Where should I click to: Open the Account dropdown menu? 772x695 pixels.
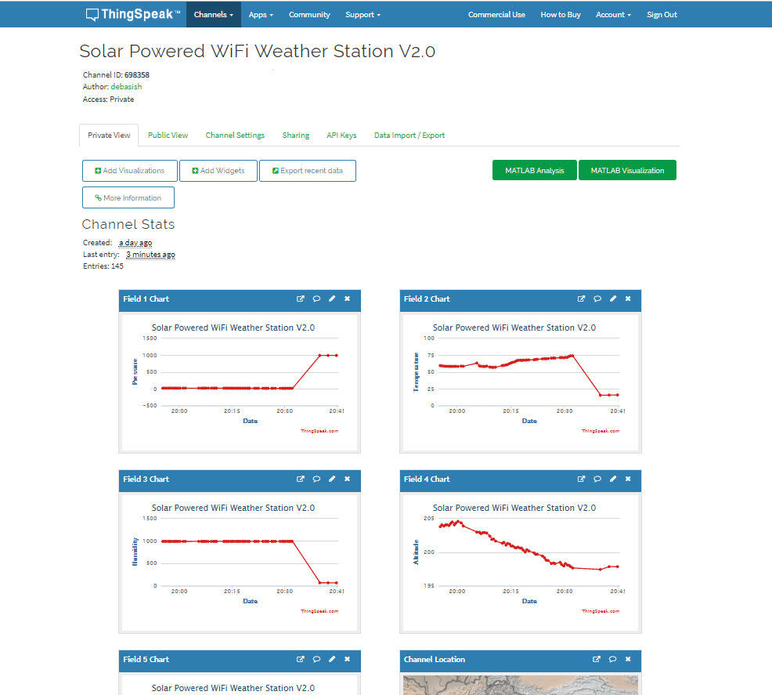tap(614, 14)
